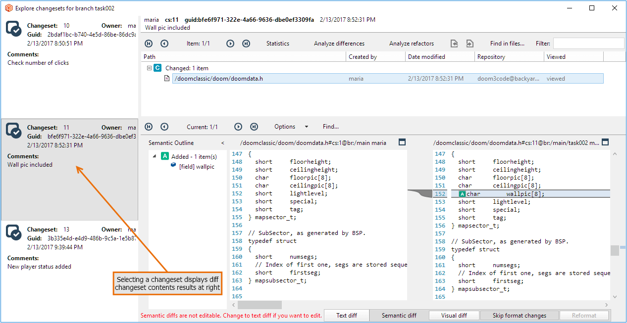Jump to last difference in diff toolbar
Viewport: 627px width, 323px height.
click(x=254, y=127)
